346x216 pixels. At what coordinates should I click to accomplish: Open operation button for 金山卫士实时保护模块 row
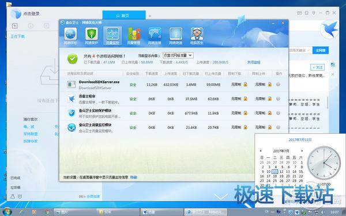coord(278,113)
